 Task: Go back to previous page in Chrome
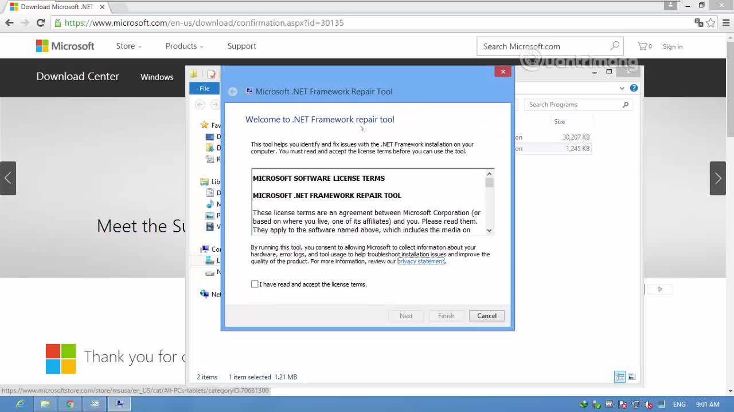click(9, 23)
